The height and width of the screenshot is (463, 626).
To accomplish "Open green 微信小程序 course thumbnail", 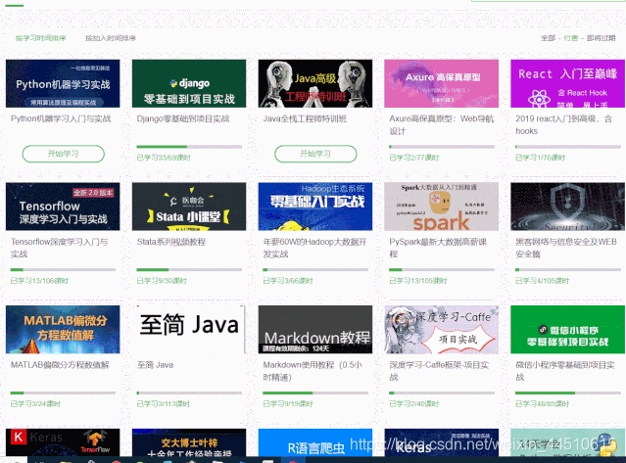I will point(567,330).
